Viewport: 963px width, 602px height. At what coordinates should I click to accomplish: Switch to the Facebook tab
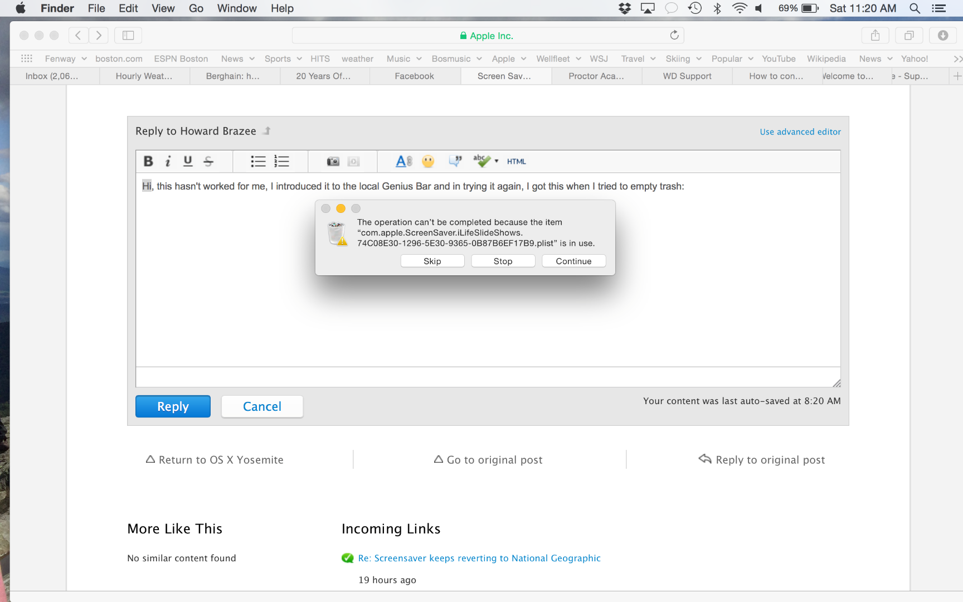[415, 76]
